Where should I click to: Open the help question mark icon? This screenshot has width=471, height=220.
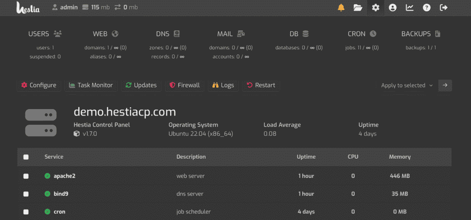pyautogui.click(x=426, y=7)
